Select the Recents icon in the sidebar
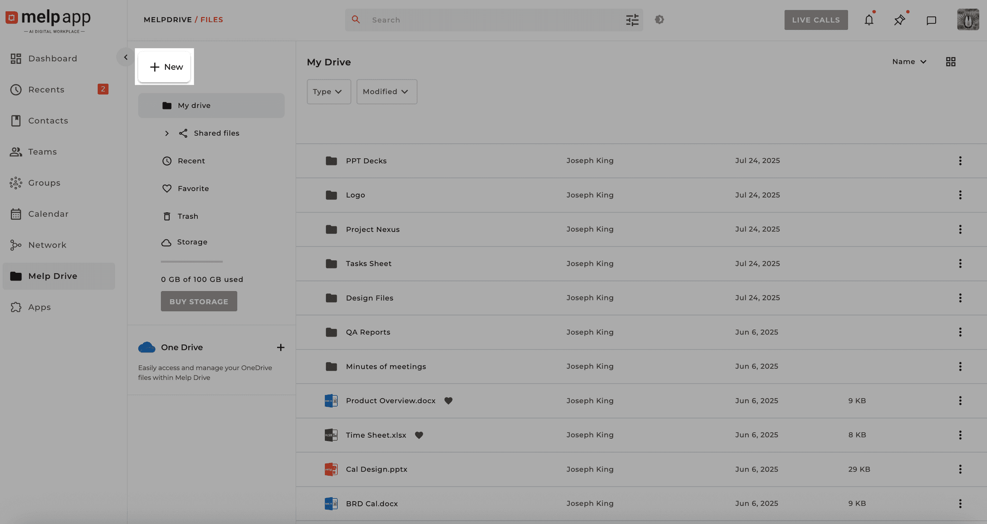This screenshot has width=987, height=524. pos(15,89)
